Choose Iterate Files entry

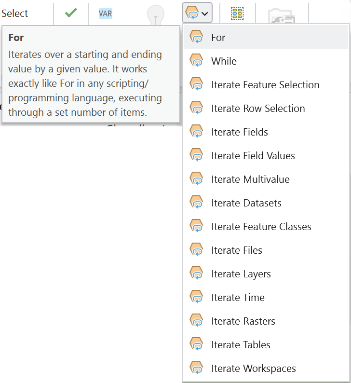tap(266, 250)
